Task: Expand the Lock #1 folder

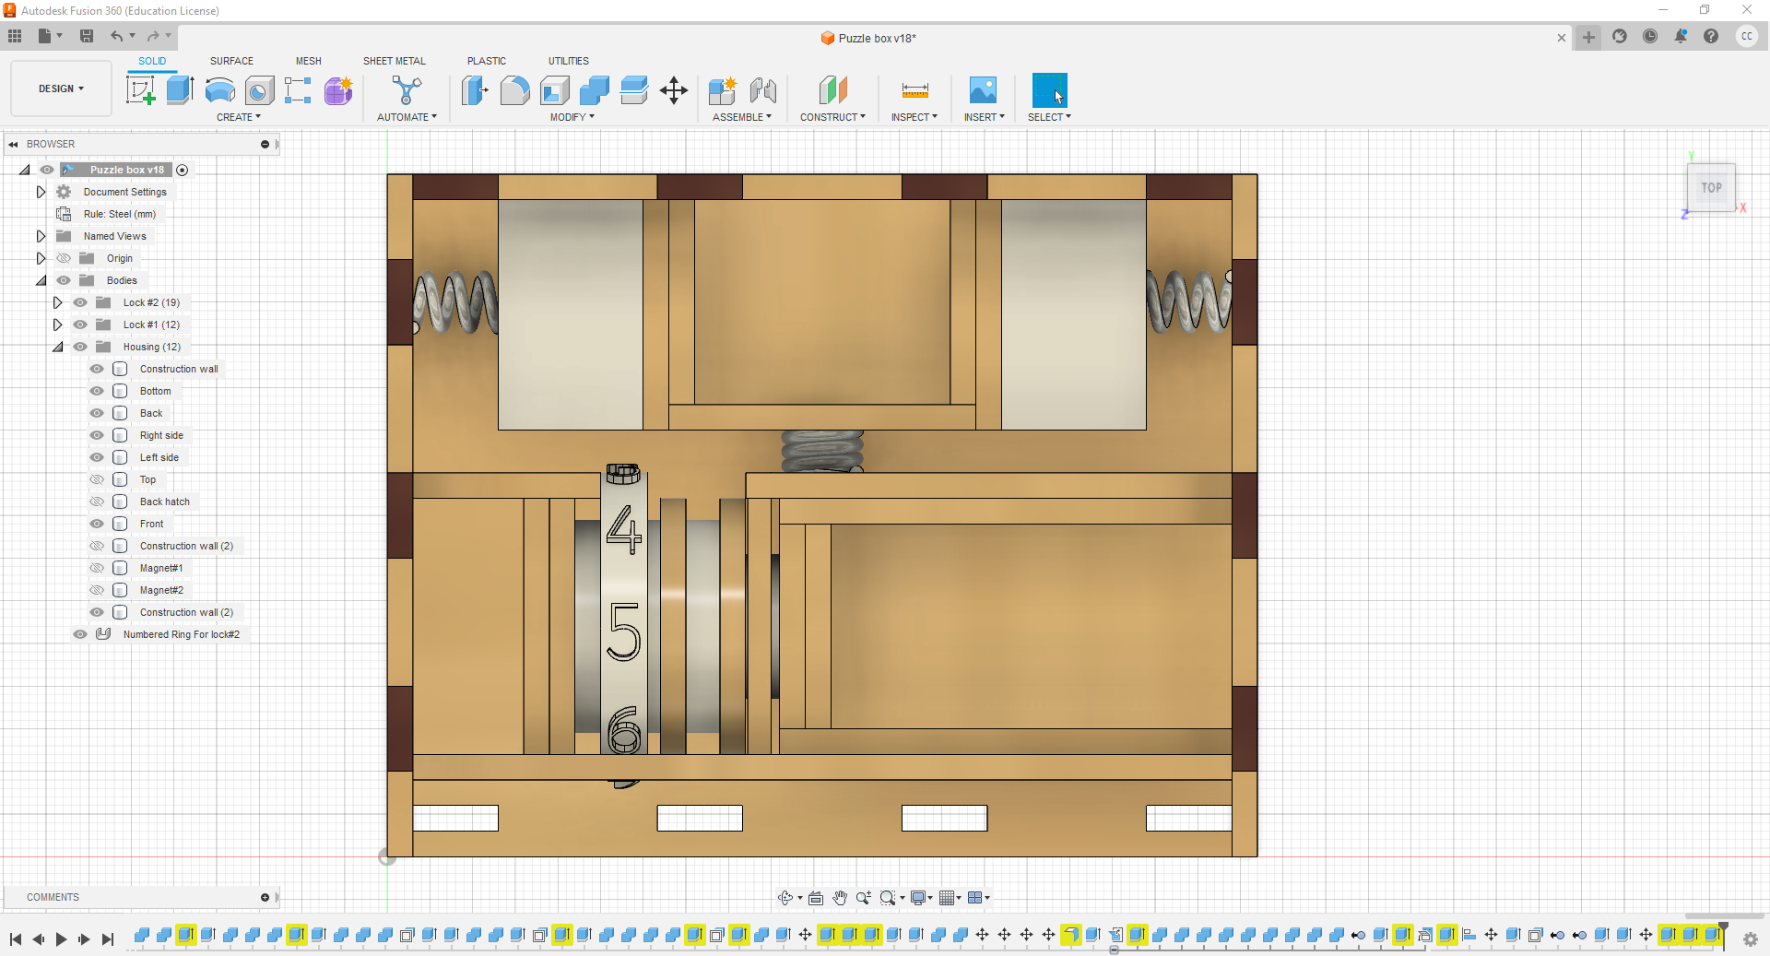Action: pyautogui.click(x=58, y=325)
